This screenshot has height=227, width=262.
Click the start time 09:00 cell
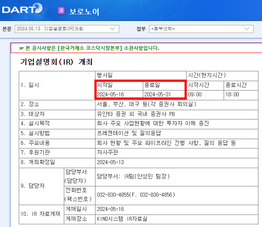point(205,95)
